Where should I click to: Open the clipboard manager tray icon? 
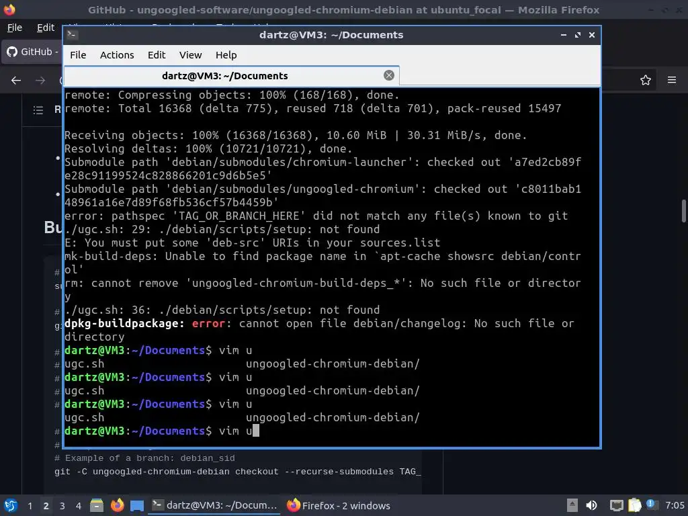click(x=634, y=505)
